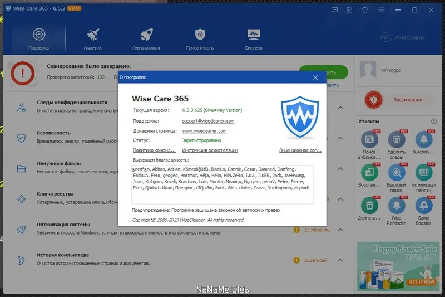Click the WiseCleaner logo in header

(402, 37)
